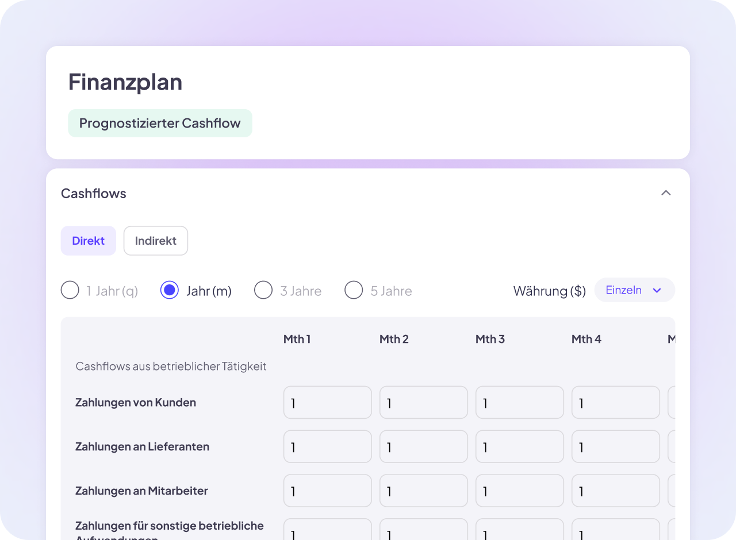The height and width of the screenshot is (540, 736).
Task: Open the Einzeln currency unit dropdown
Action: (634, 290)
